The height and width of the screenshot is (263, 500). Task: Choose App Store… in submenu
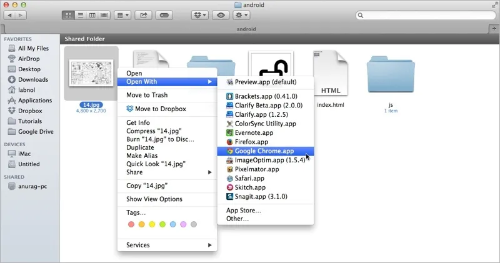click(266, 211)
